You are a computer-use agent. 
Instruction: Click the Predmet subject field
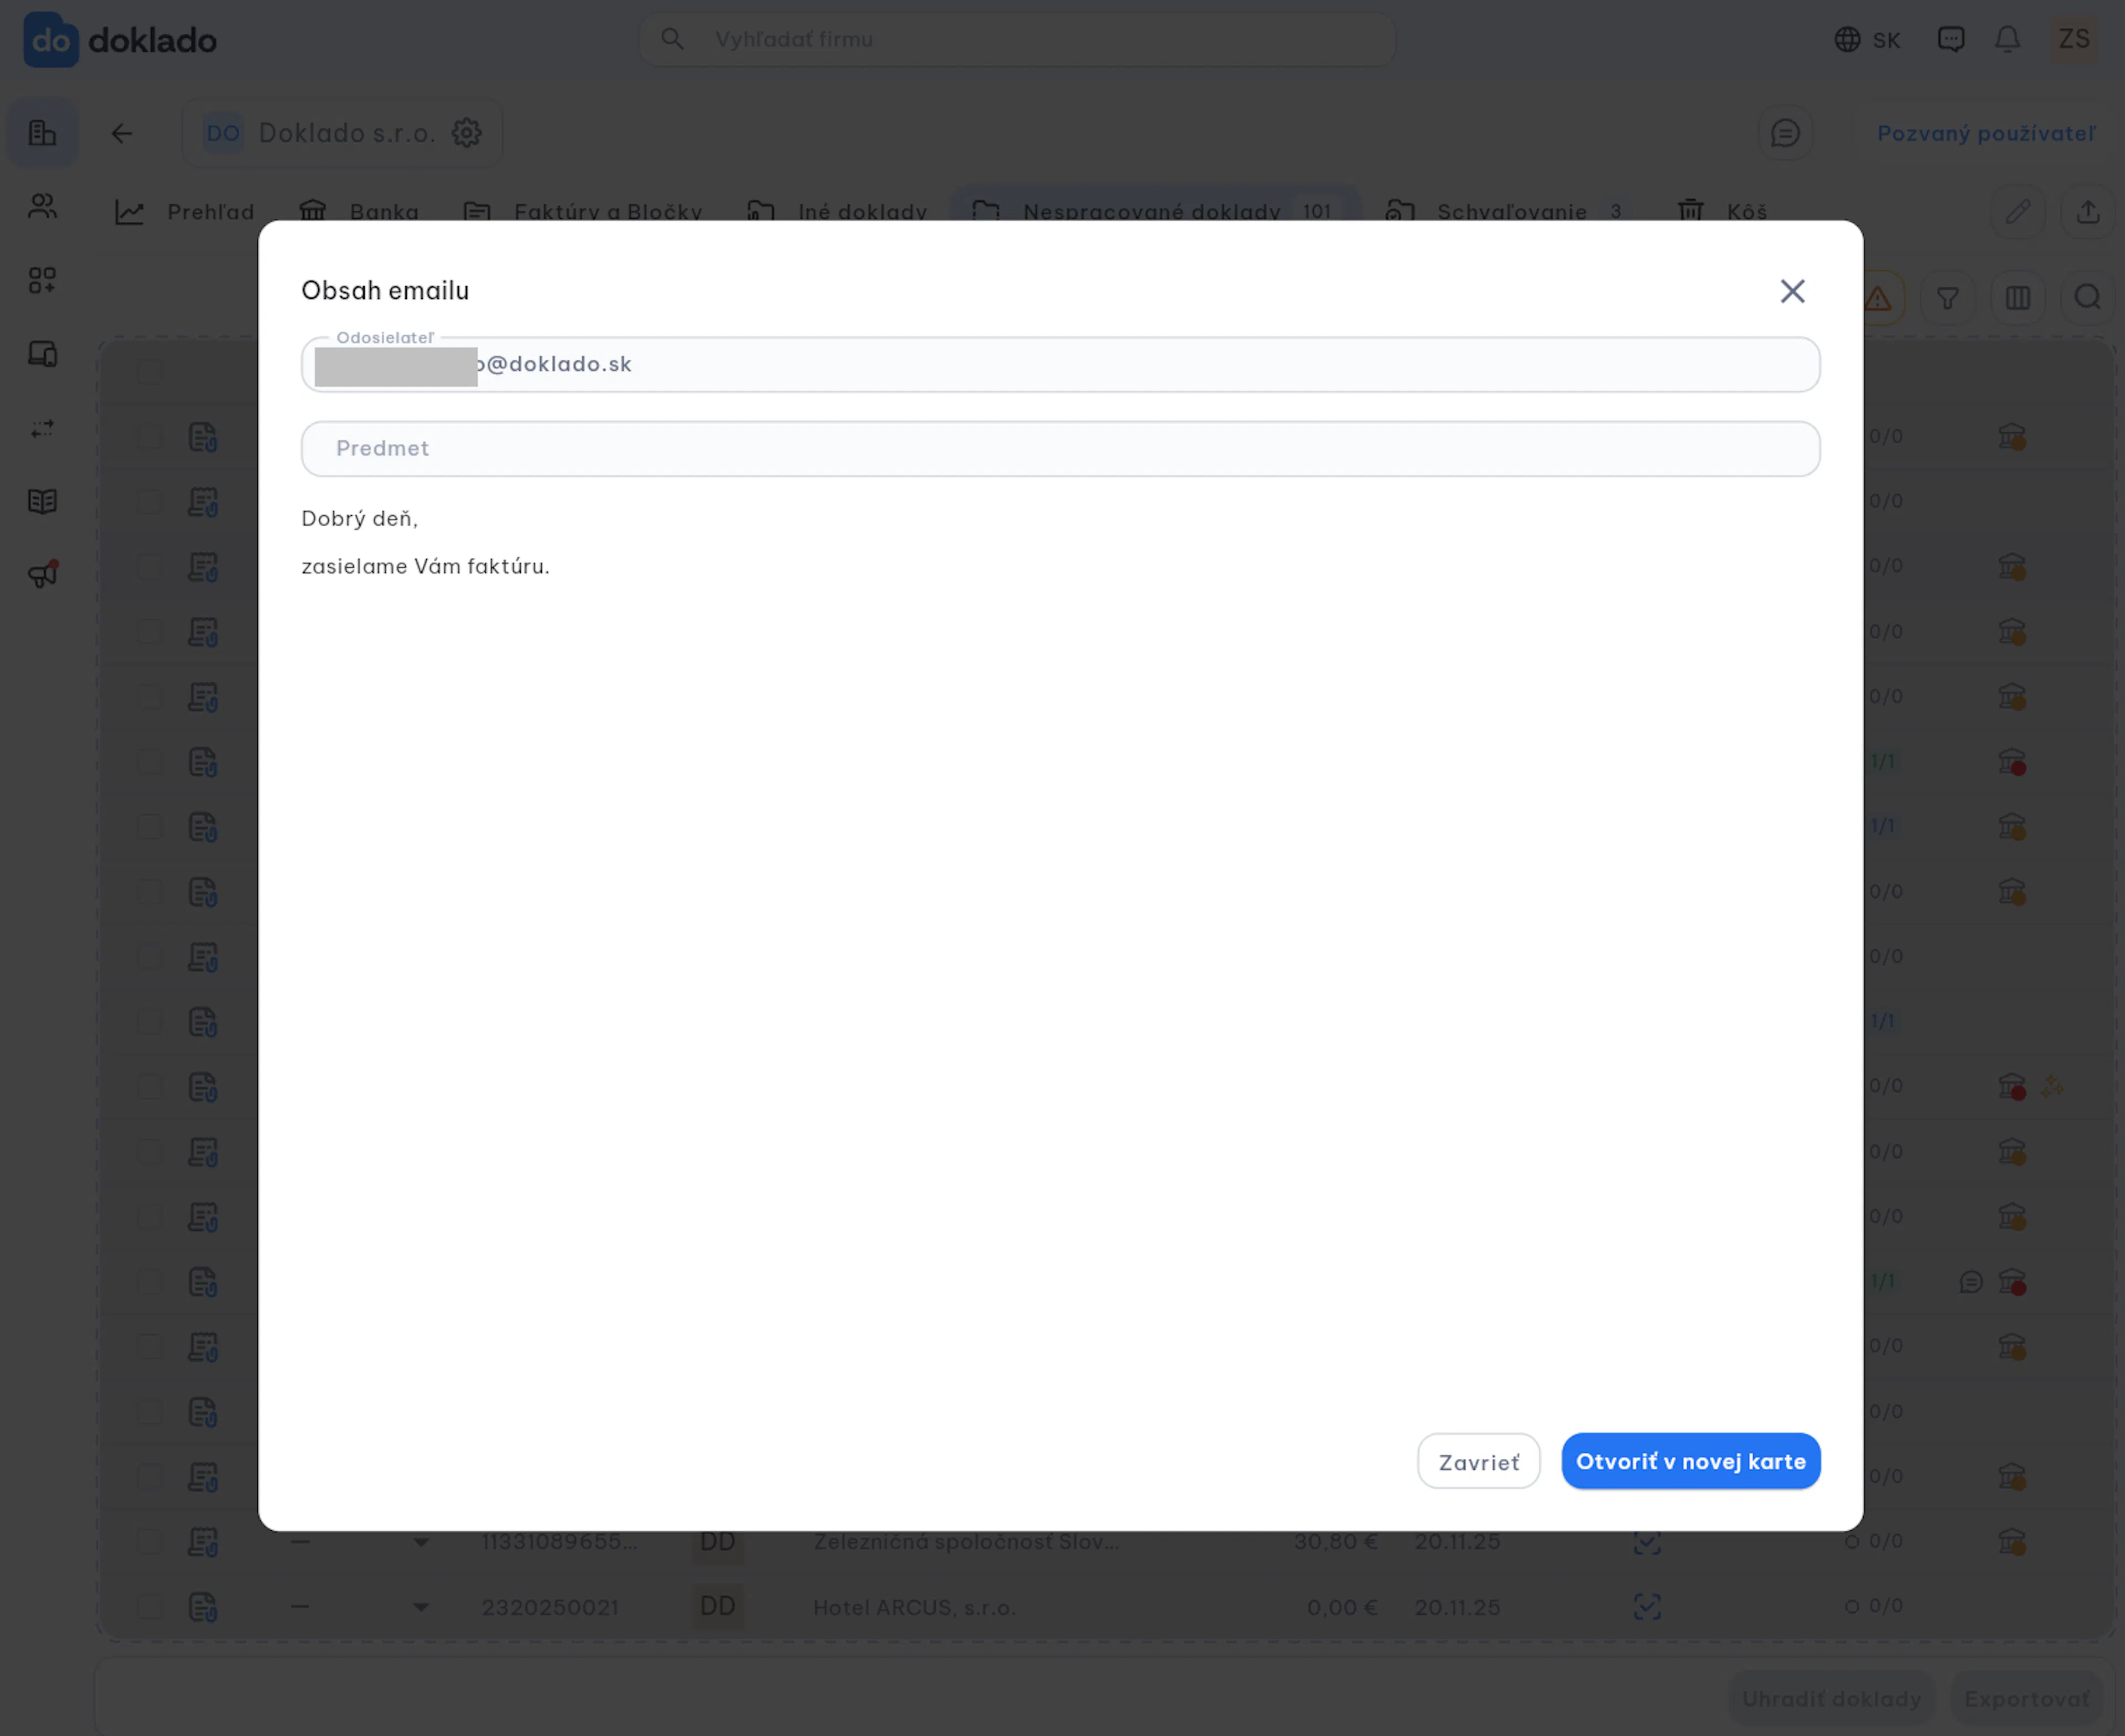(x=1060, y=448)
